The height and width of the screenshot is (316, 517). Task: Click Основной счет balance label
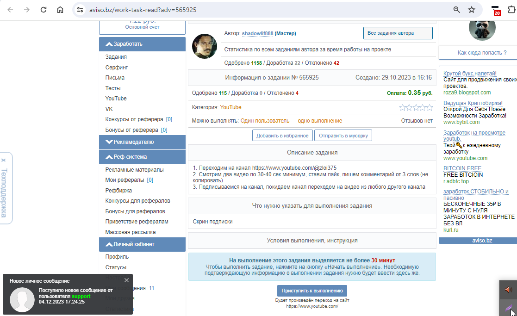pyautogui.click(x=142, y=27)
